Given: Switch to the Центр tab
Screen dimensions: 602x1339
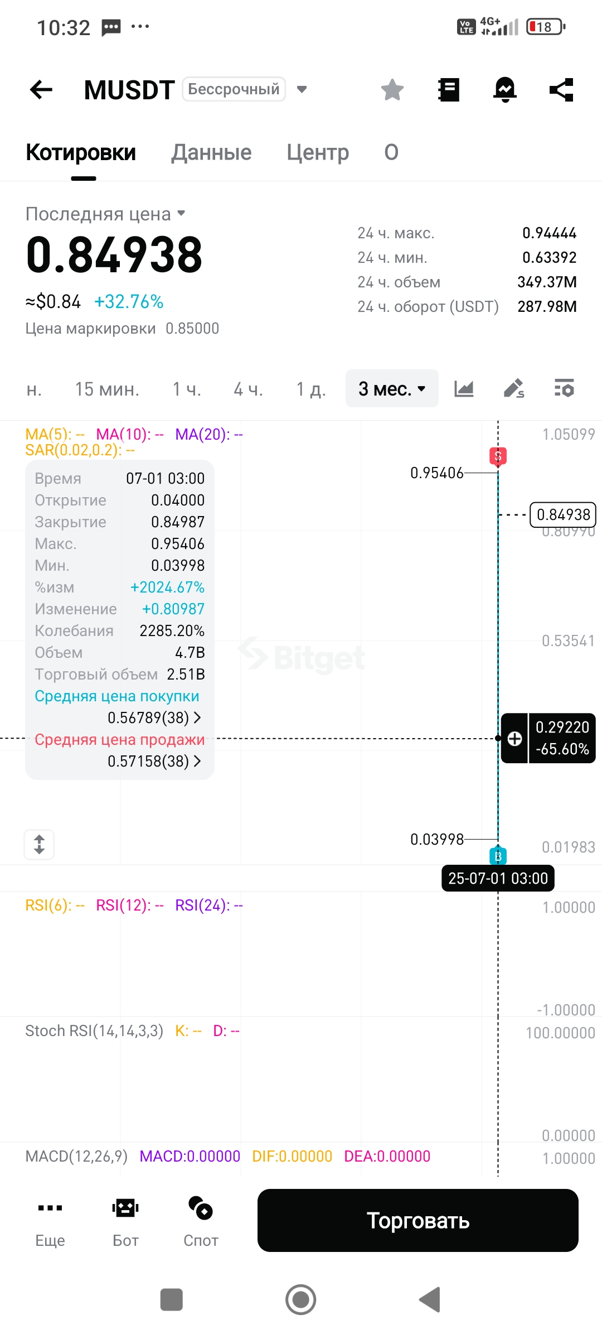Looking at the screenshot, I should coord(318,152).
